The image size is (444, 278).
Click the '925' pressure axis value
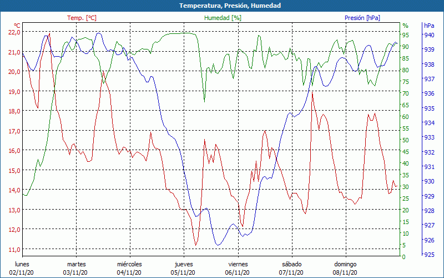coord(429,255)
